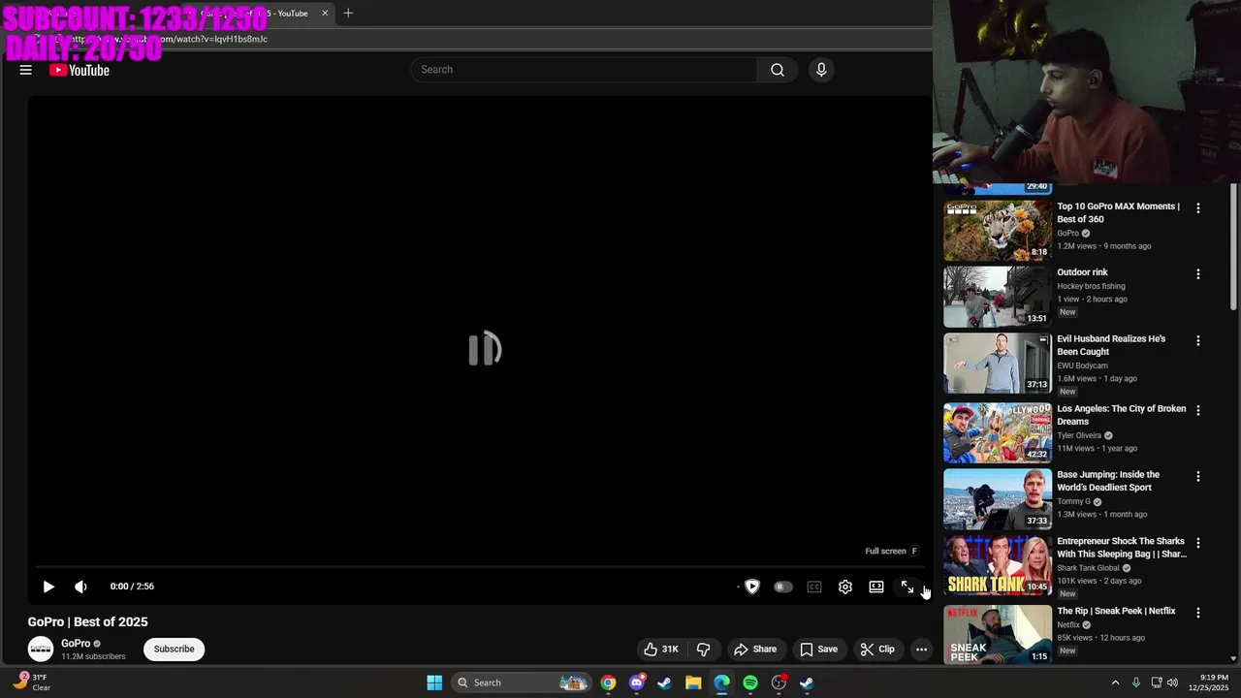1241x698 pixels.
Task: Enter full screen mode
Action: coord(907,587)
